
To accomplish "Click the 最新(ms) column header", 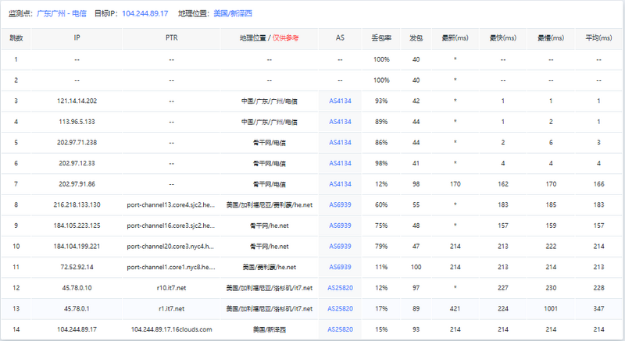I will pyautogui.click(x=455, y=38).
